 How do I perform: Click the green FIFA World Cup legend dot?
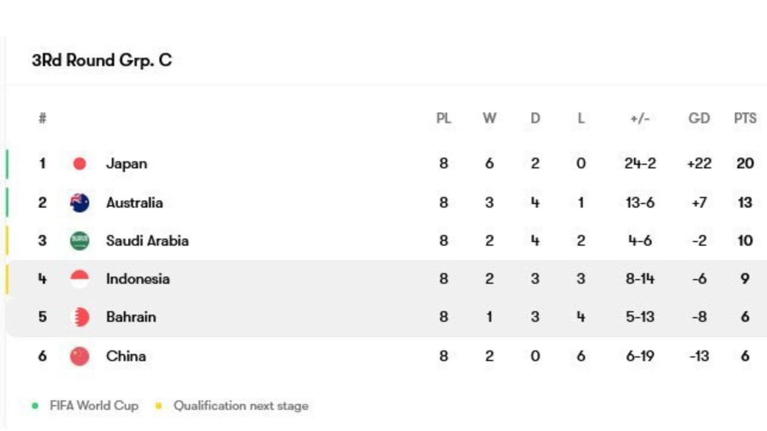click(35, 406)
